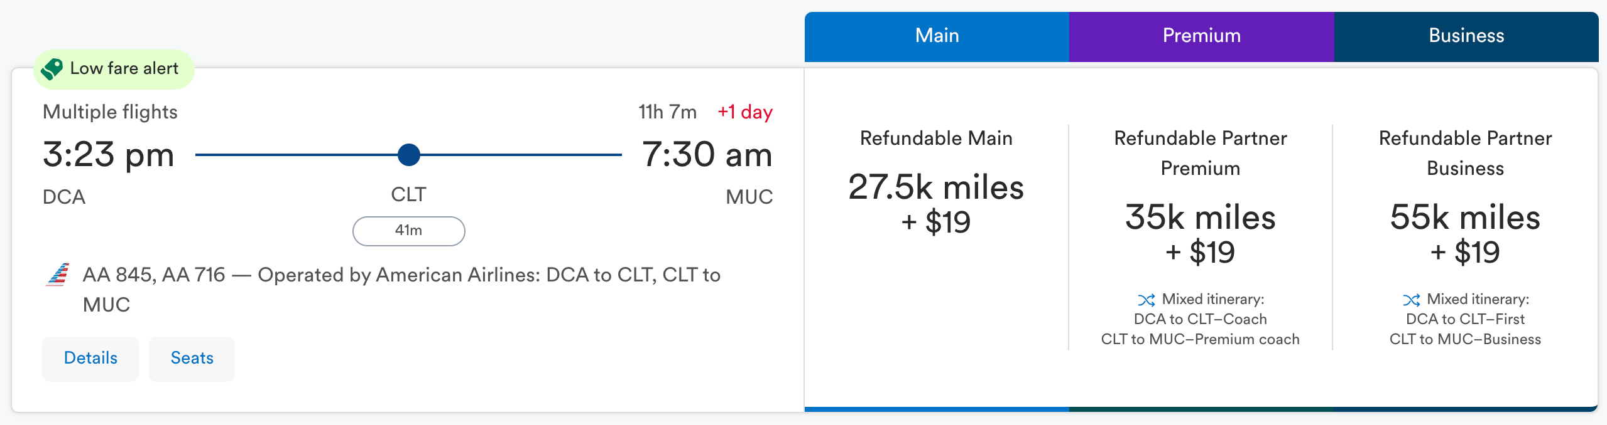1607x425 pixels.
Task: Click the American Airlines logo icon
Action: pyautogui.click(x=58, y=275)
